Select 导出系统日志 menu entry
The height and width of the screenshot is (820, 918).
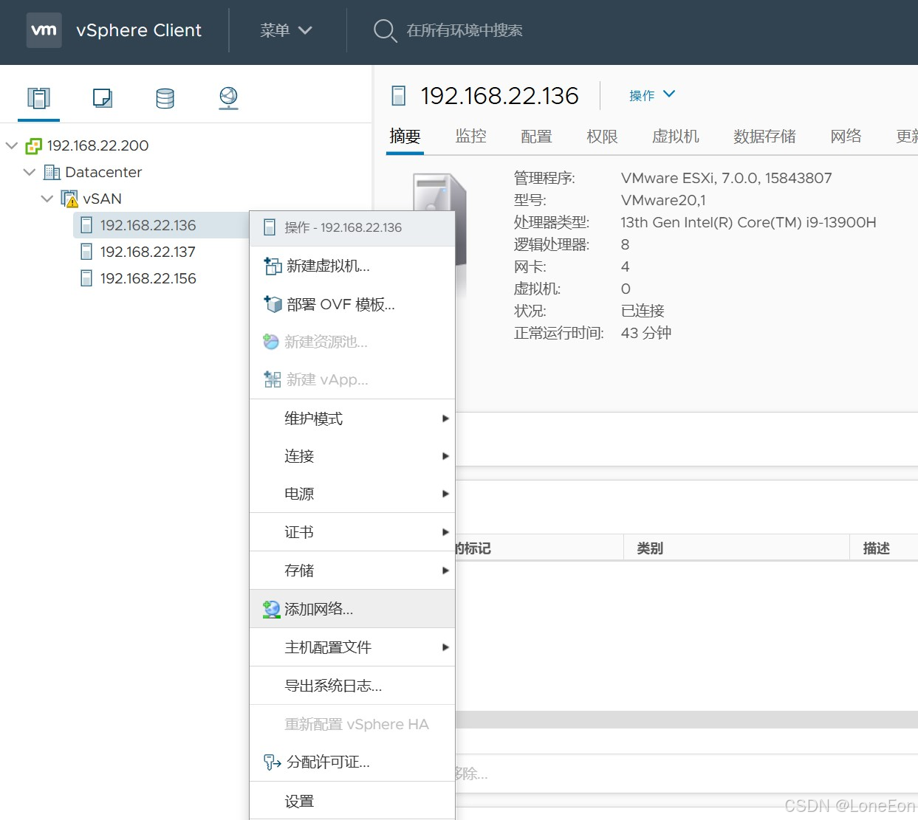click(x=352, y=686)
